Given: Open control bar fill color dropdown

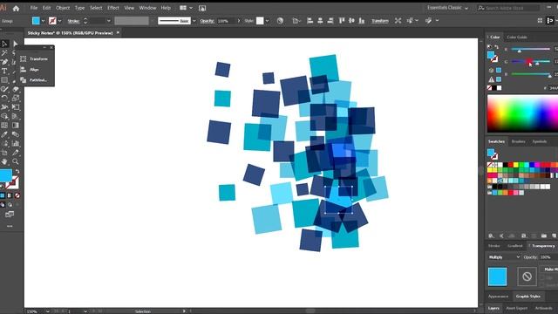Looking at the screenshot, I should tap(43, 21).
